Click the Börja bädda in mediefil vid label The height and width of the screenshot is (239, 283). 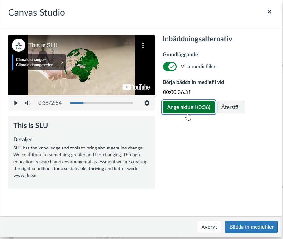pyautogui.click(x=193, y=82)
